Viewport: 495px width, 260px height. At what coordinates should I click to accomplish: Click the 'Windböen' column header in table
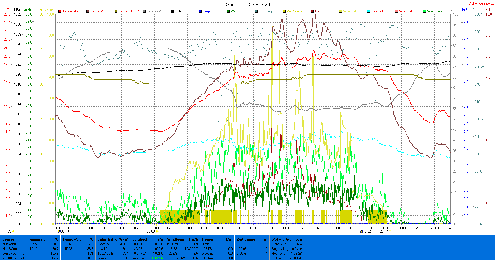coord(175,239)
